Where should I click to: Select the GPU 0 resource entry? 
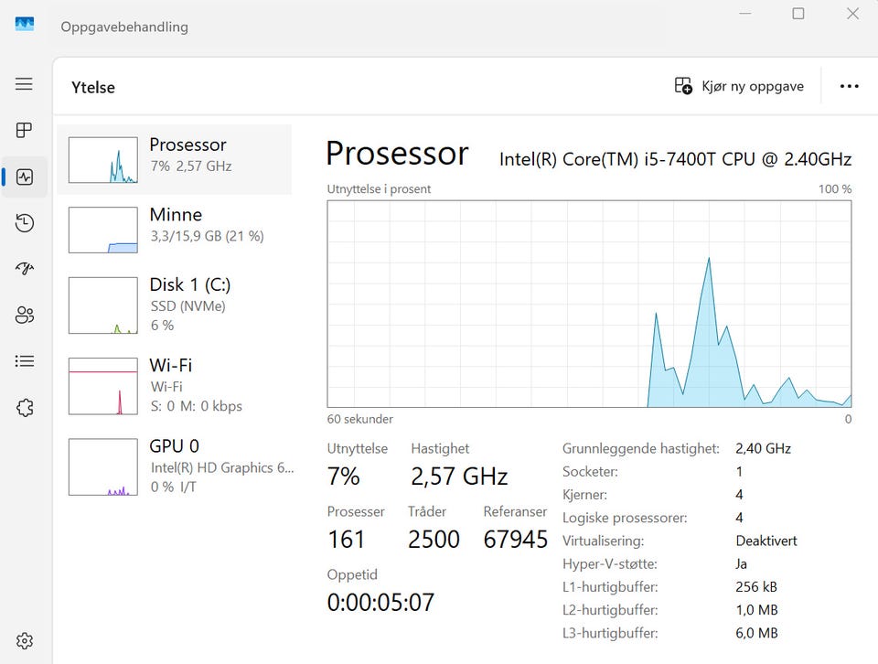[x=174, y=466]
